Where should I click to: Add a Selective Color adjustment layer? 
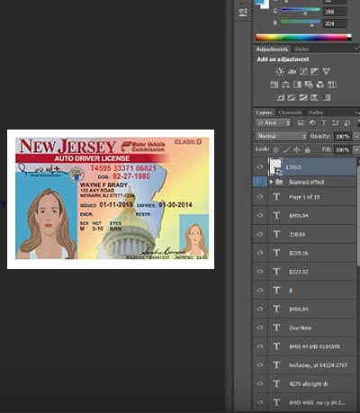tap(314, 97)
